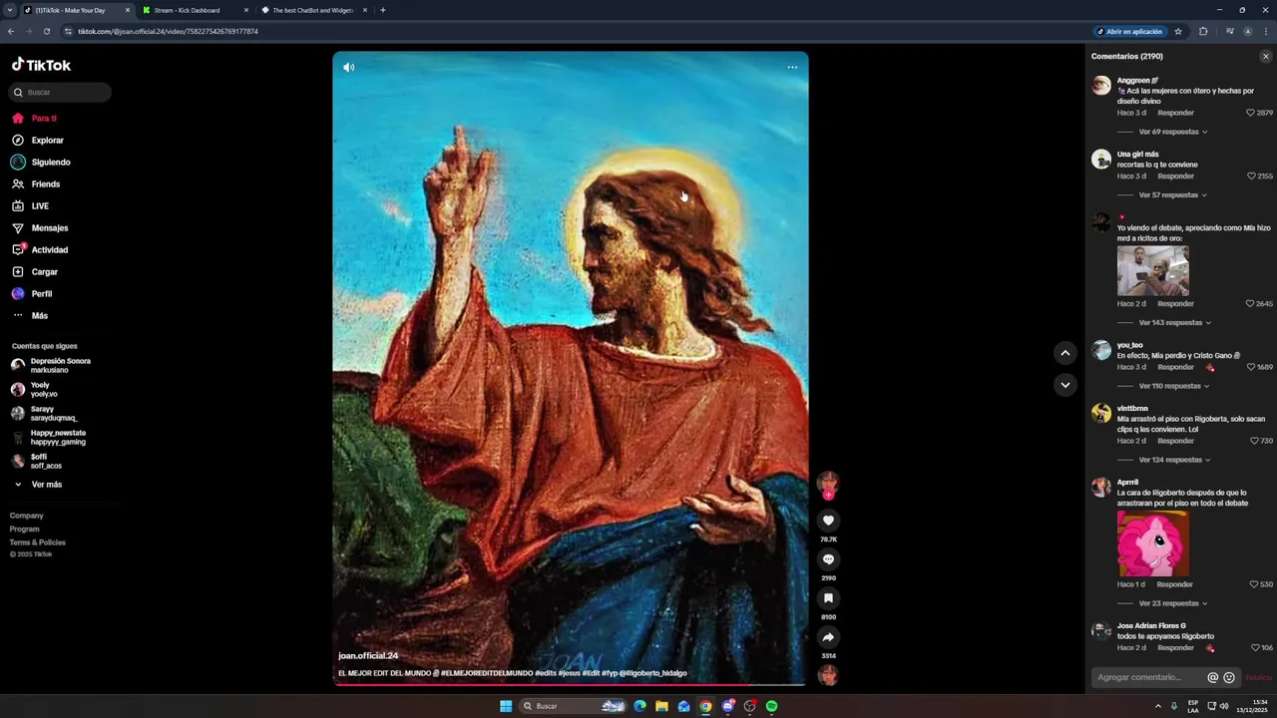Viewport: 1277px width, 718px height.
Task: Like the video with heart icon
Action: click(x=828, y=521)
